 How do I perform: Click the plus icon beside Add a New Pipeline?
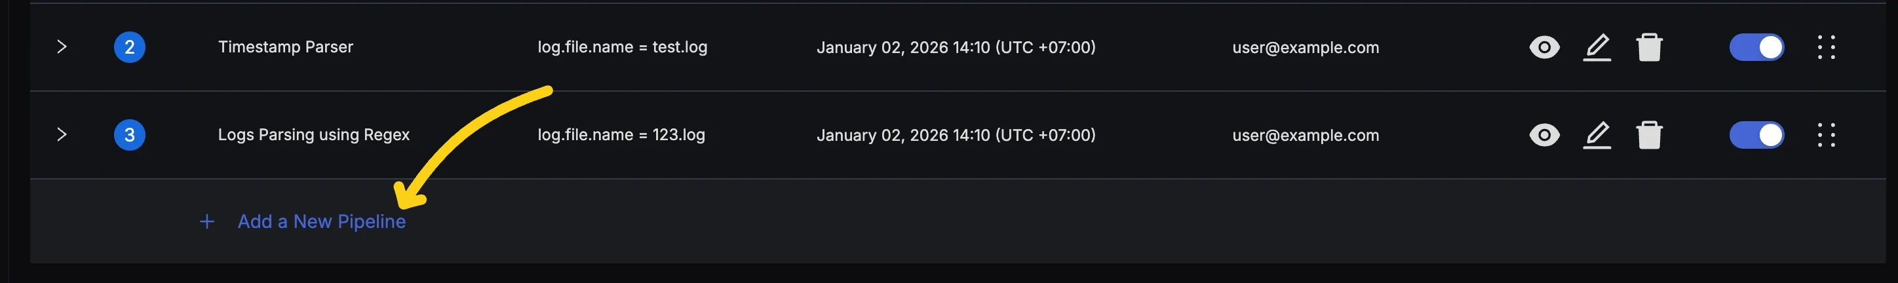point(207,222)
